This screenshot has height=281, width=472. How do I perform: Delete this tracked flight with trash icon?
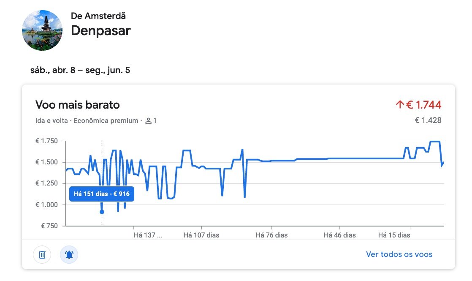click(x=42, y=254)
